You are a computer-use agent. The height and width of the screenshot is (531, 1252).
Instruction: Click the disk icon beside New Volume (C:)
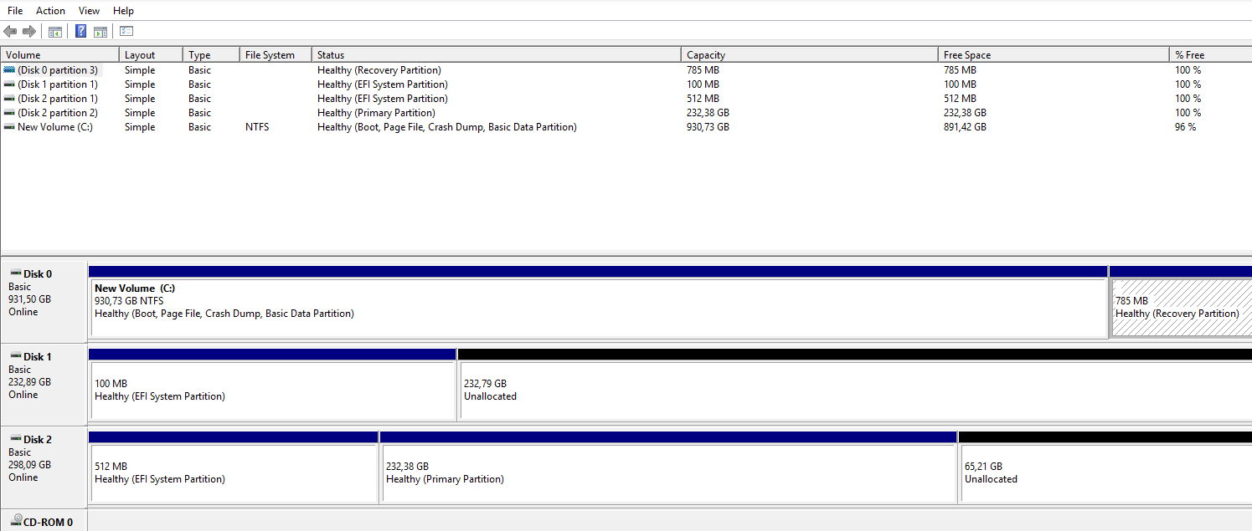coord(8,126)
